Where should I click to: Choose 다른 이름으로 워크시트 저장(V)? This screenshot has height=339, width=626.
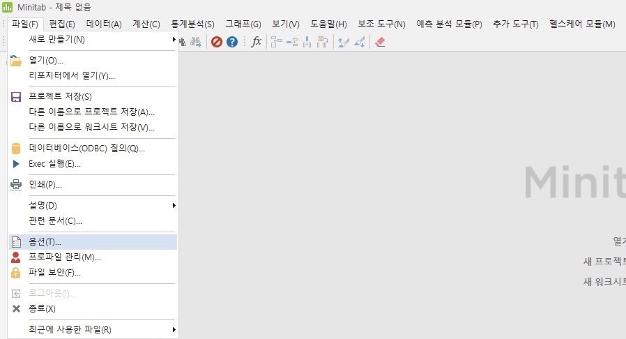click(x=93, y=128)
